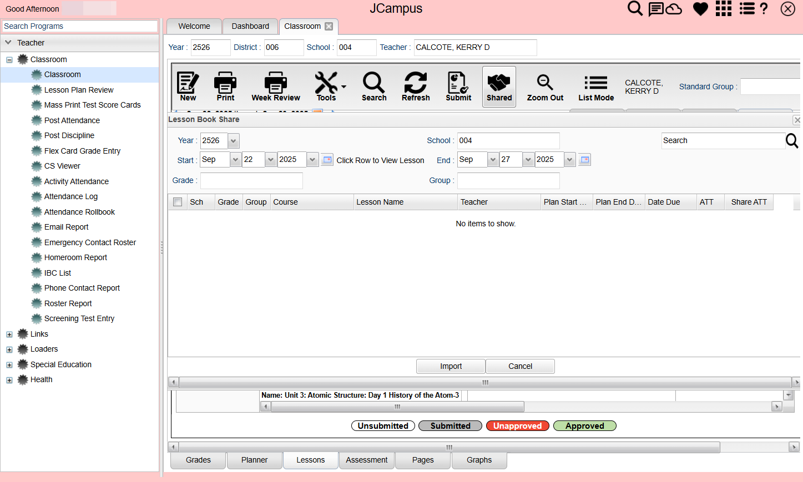The width and height of the screenshot is (803, 482).
Task: Click the Lesson Book Share horizontal scrollbar
Action: [485, 383]
